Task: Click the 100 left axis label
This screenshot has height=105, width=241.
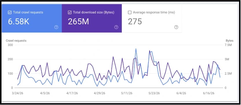Action: point(10,73)
